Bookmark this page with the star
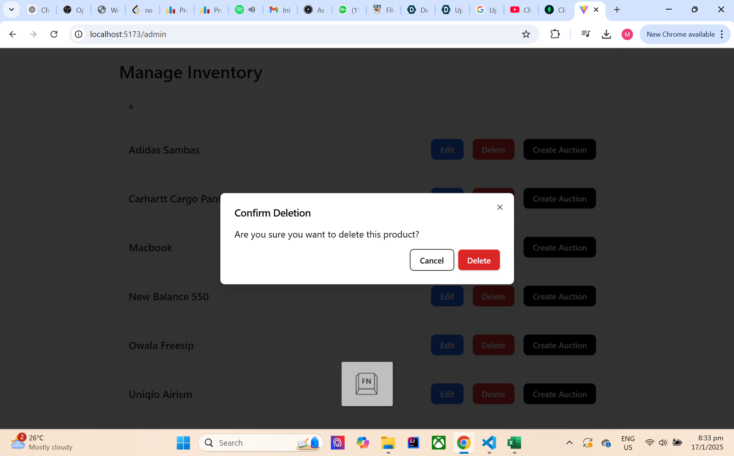Image resolution: width=734 pixels, height=456 pixels. 526,34
